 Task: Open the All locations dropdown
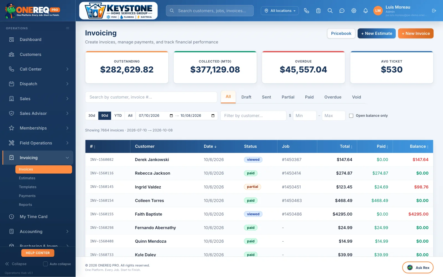[280, 11]
